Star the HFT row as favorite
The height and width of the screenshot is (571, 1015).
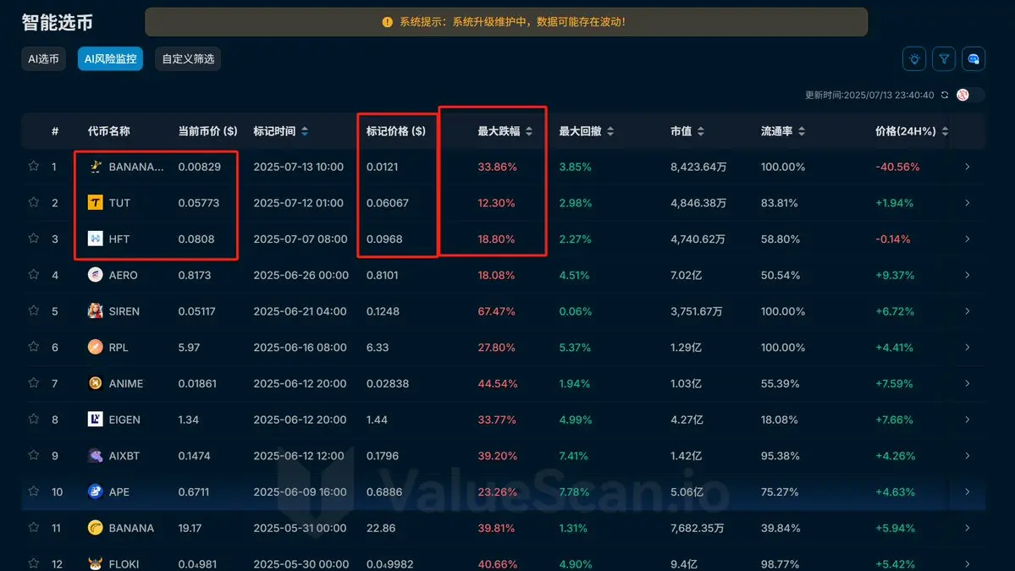(34, 238)
